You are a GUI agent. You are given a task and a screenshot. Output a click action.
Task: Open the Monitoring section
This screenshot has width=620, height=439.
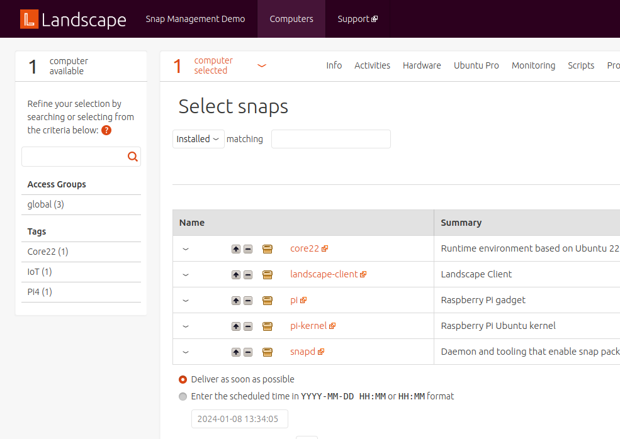coord(533,65)
